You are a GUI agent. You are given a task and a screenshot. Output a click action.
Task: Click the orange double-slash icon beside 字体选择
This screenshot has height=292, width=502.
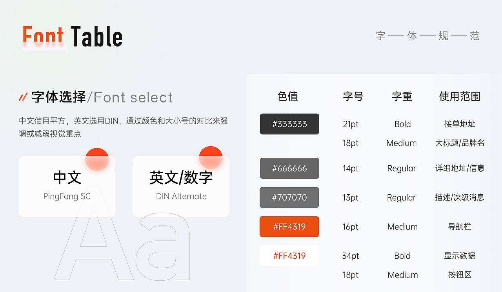click(23, 97)
